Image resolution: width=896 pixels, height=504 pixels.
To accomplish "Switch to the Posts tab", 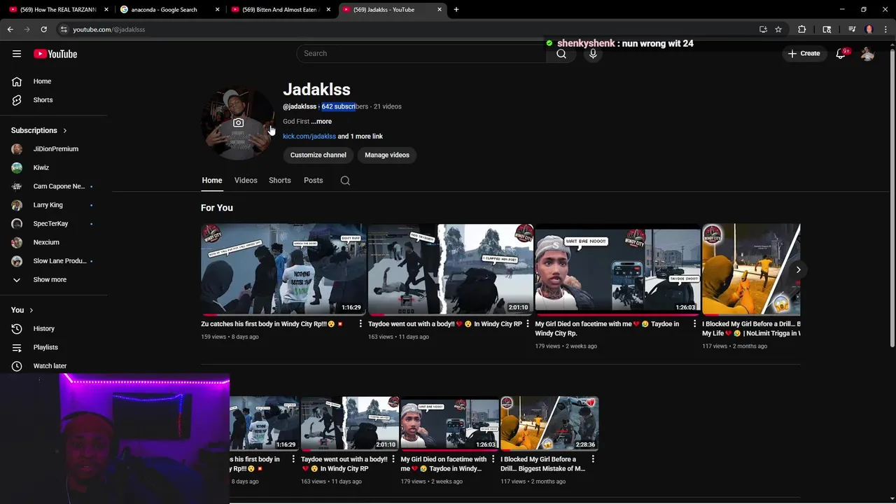I will 313,181.
